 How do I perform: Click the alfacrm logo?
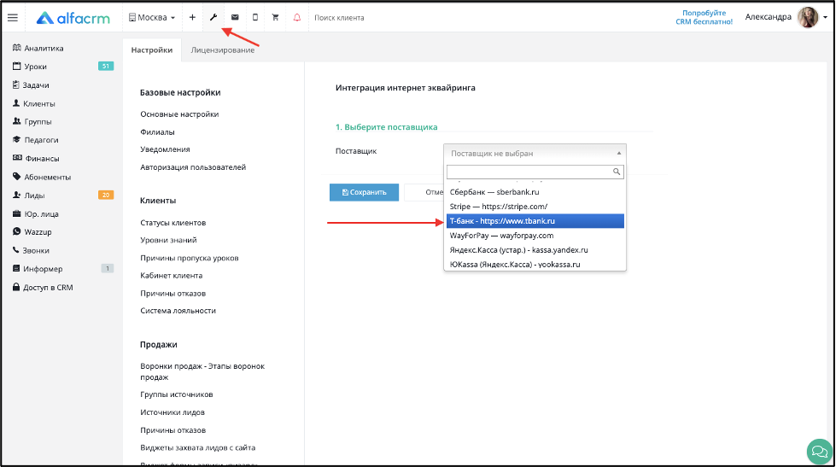tap(73, 18)
